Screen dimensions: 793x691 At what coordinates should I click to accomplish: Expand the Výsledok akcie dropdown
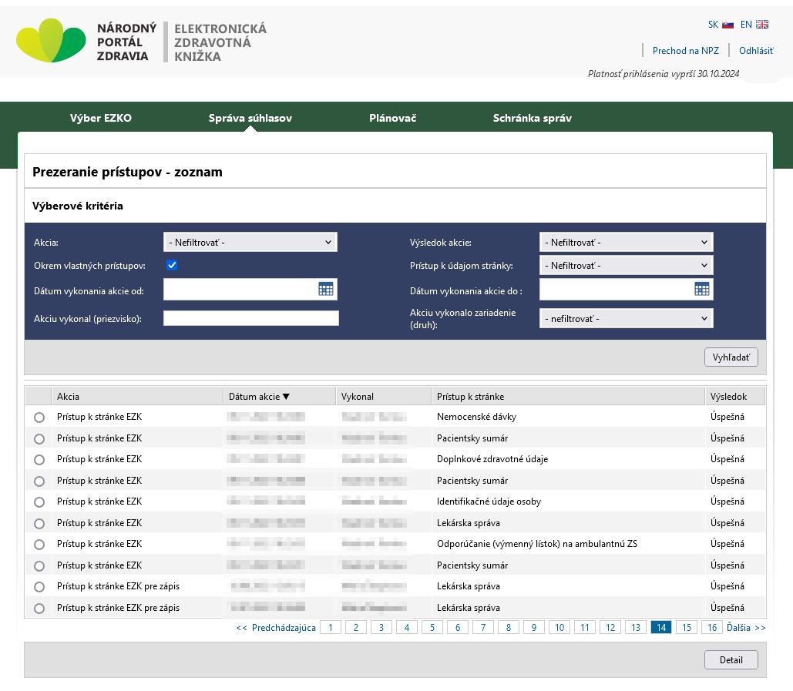point(626,242)
